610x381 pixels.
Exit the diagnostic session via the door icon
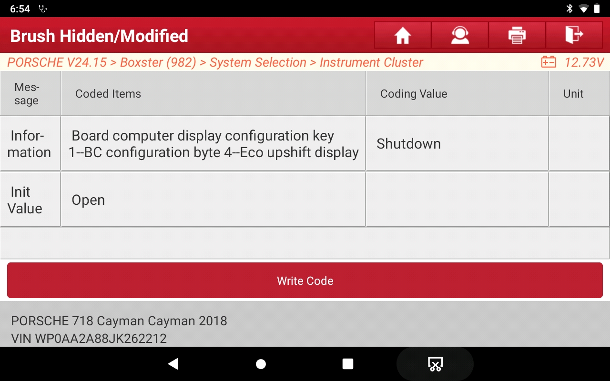(x=574, y=35)
